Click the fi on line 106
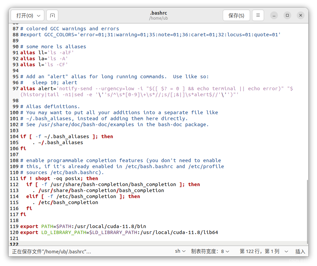Viewport: 317px width, 266px height. [23, 148]
